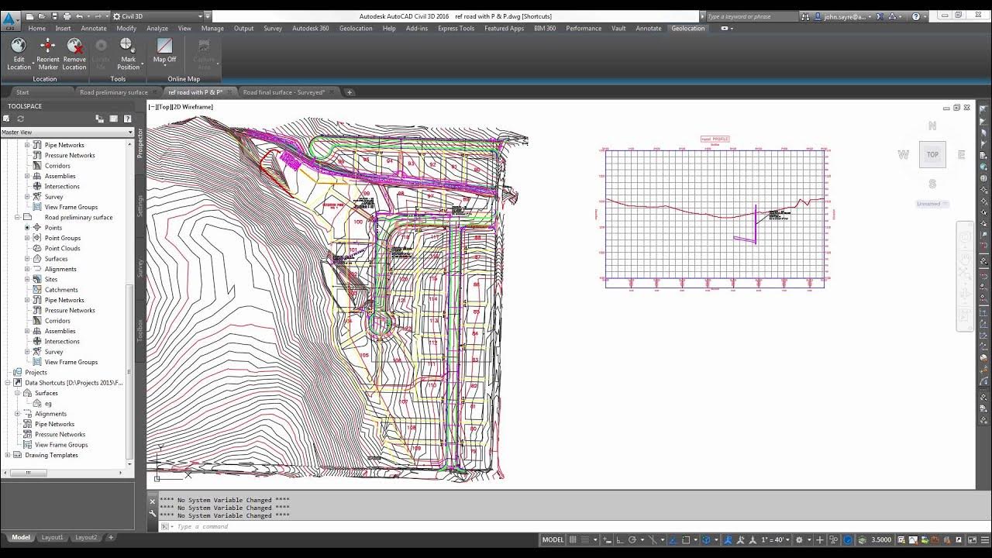Image resolution: width=992 pixels, height=558 pixels.
Task: Click the Layout1 tab
Action: coord(53,537)
